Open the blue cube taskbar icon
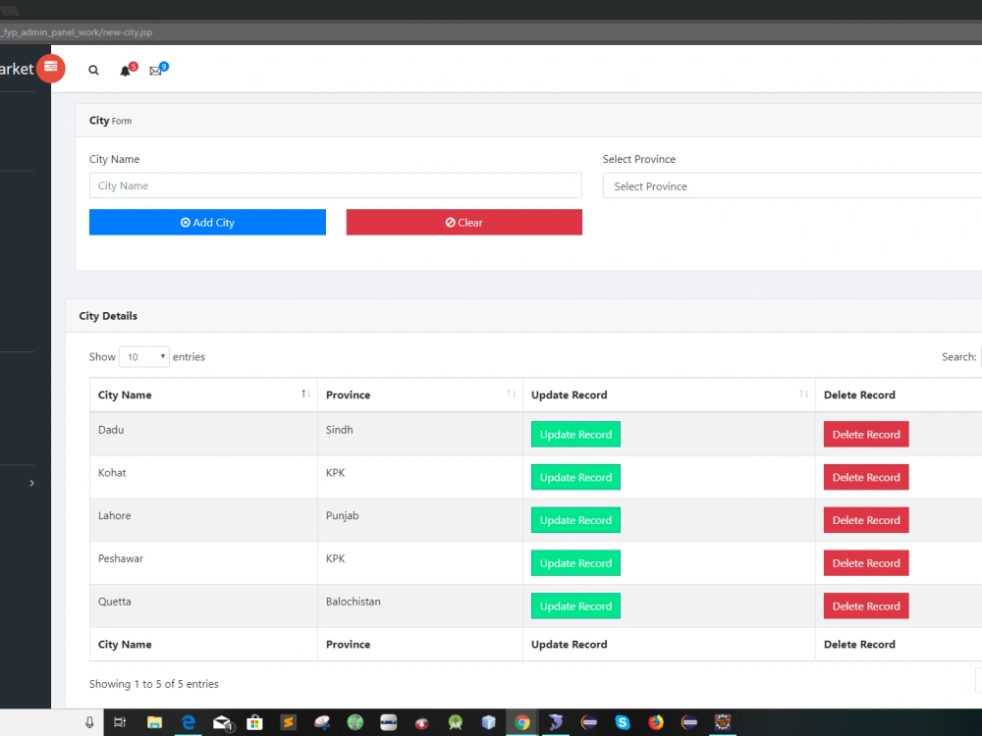The image size is (982, 736). point(488,722)
